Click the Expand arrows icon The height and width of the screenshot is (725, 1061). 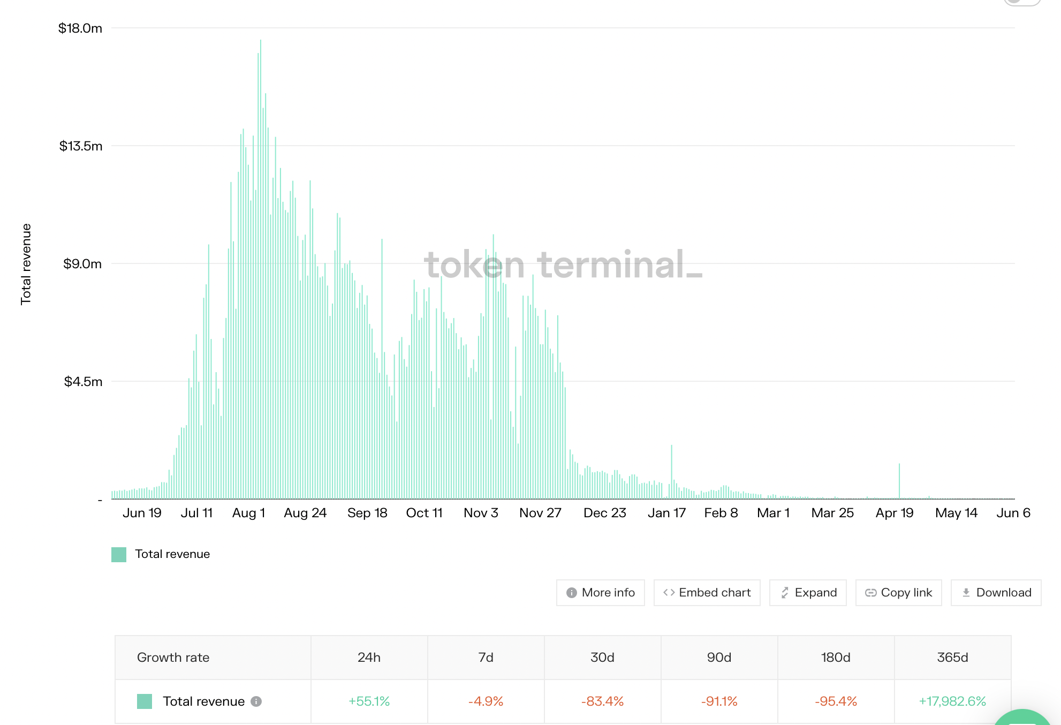(x=785, y=593)
